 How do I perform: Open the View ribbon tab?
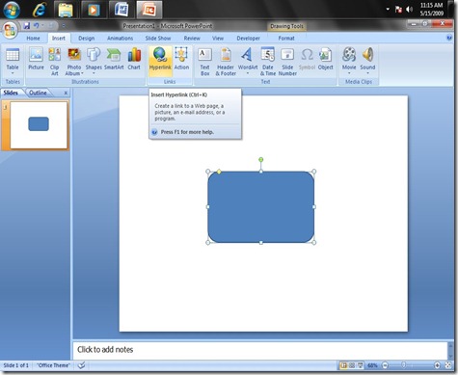pos(218,38)
